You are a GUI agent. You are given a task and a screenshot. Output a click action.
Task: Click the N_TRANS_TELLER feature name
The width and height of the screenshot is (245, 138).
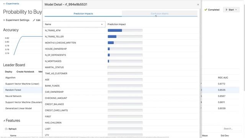(54, 37)
